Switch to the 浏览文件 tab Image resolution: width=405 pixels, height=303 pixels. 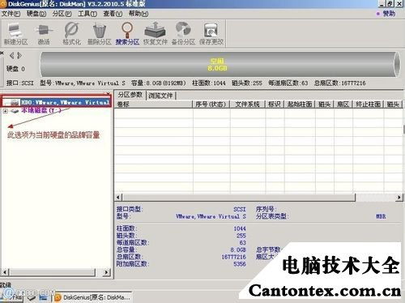[160, 96]
